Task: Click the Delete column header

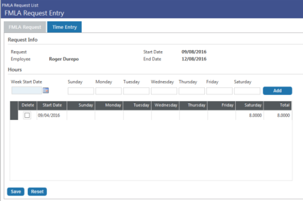Action: pyautogui.click(x=27, y=105)
